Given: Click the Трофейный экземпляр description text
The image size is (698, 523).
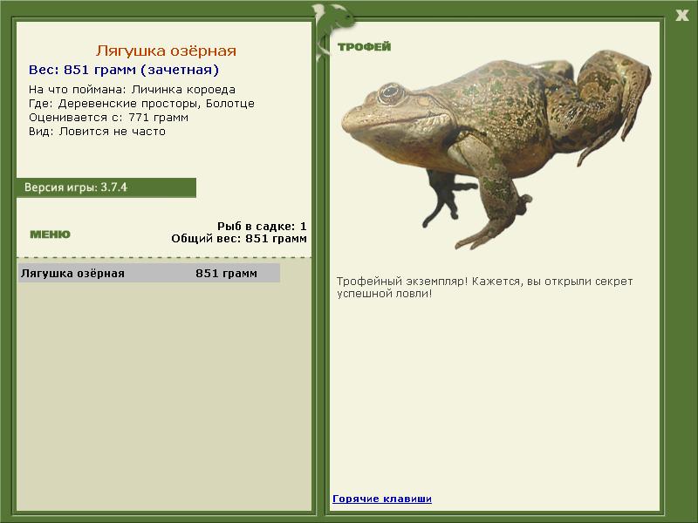Looking at the screenshot, I should coord(484,287).
